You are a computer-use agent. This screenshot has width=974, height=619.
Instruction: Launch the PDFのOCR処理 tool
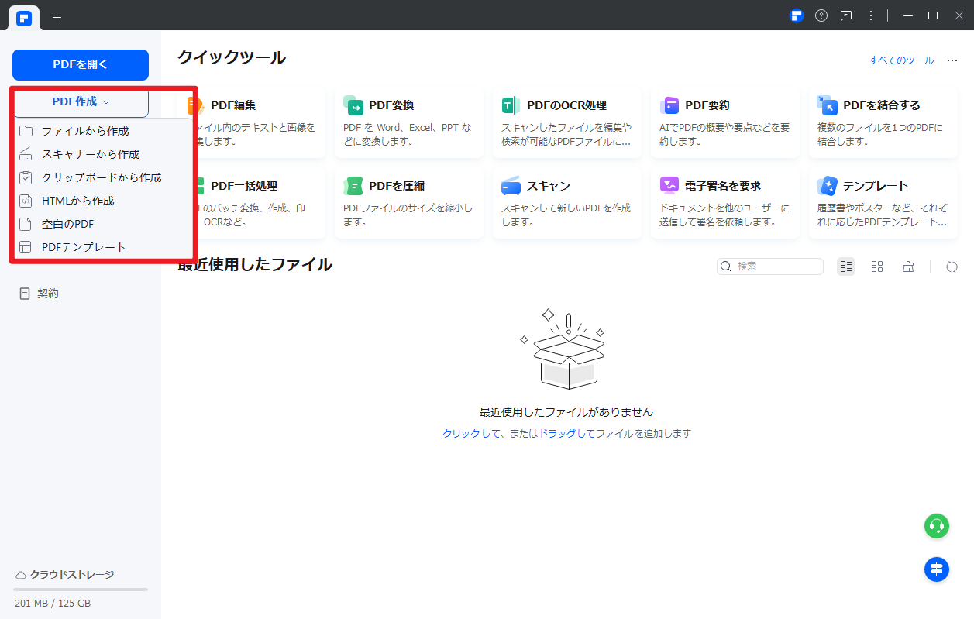click(x=567, y=122)
